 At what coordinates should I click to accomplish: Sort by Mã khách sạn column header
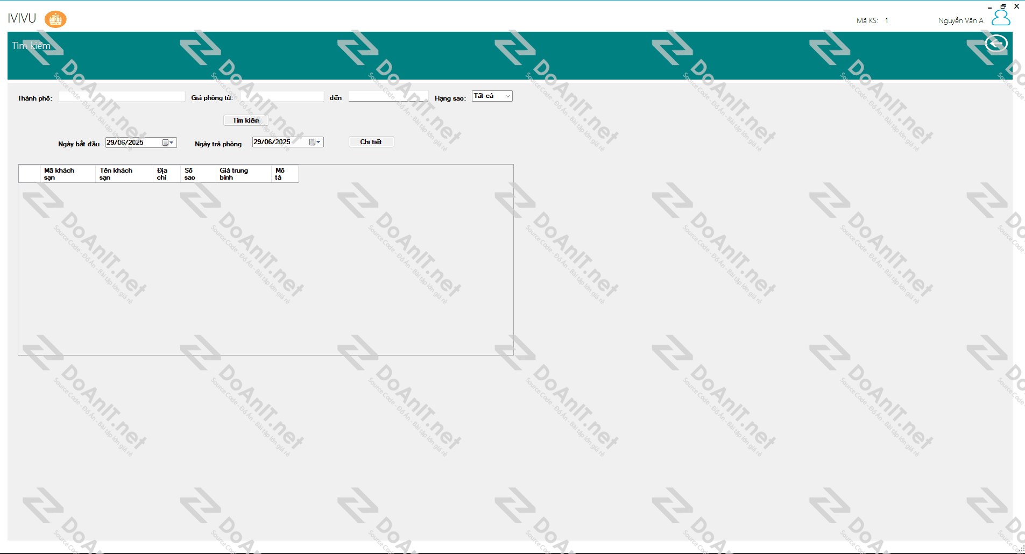tap(68, 174)
